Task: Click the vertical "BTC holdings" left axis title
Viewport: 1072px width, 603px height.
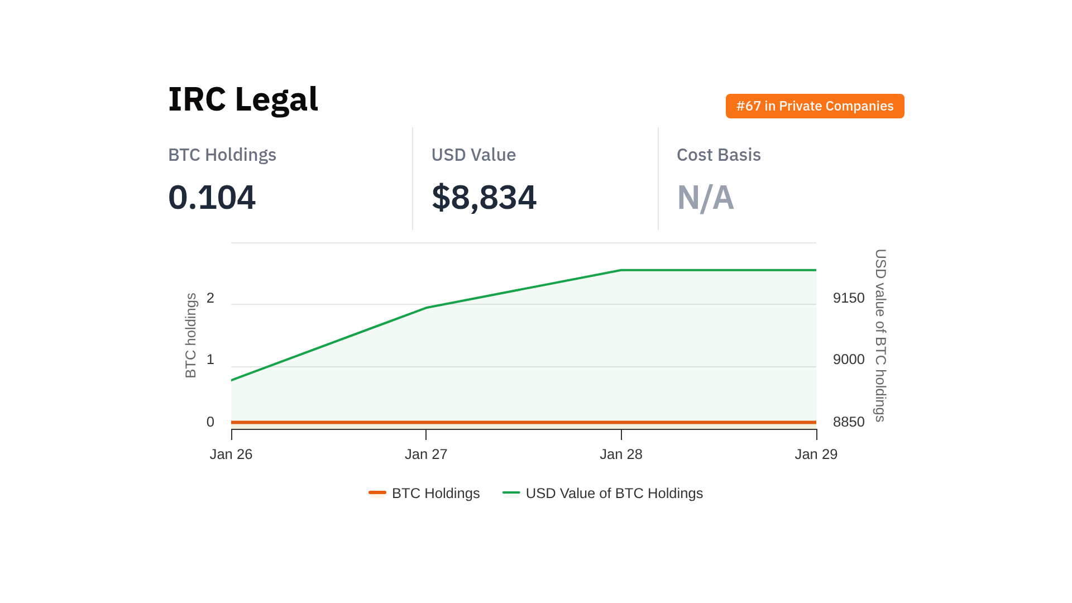Action: coord(191,336)
